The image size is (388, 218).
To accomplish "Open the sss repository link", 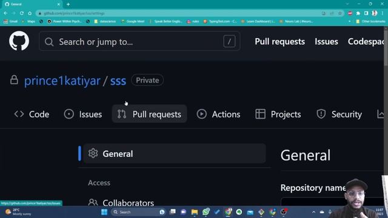I will click(118, 81).
